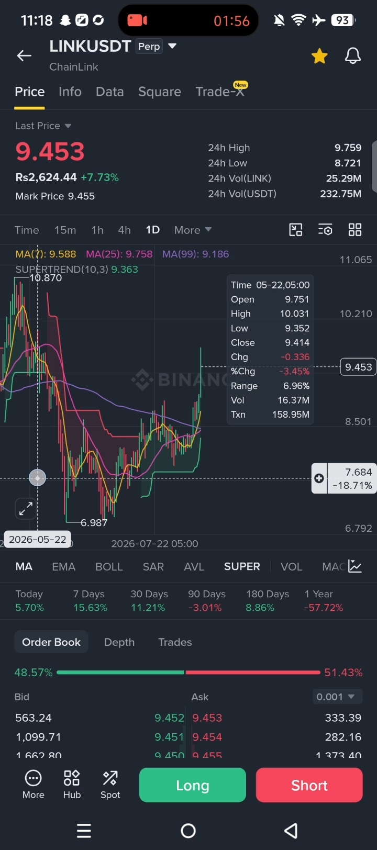This screenshot has width=377, height=850.
Task: Toggle the SAR indicator
Action: pos(153,566)
